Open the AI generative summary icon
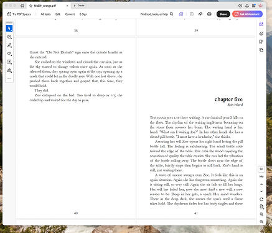This screenshot has height=233, width=272. pos(181,14)
